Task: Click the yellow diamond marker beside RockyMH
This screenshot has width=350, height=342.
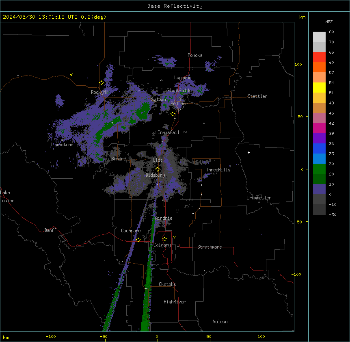Action: [x=102, y=83]
